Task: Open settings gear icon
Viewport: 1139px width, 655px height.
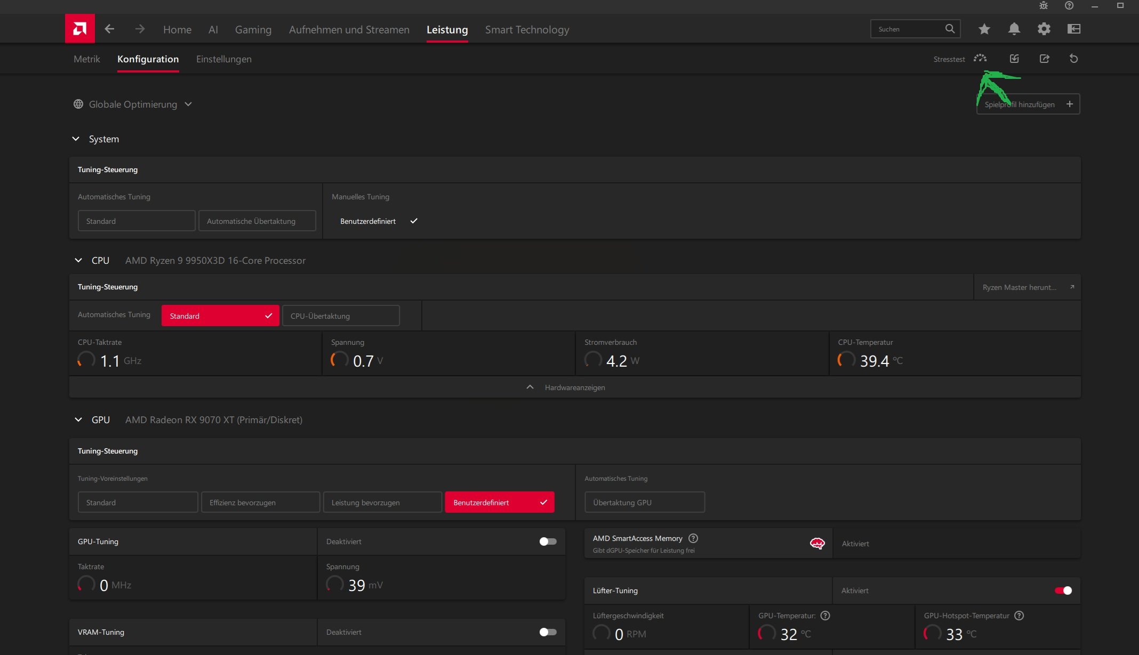Action: click(1044, 29)
